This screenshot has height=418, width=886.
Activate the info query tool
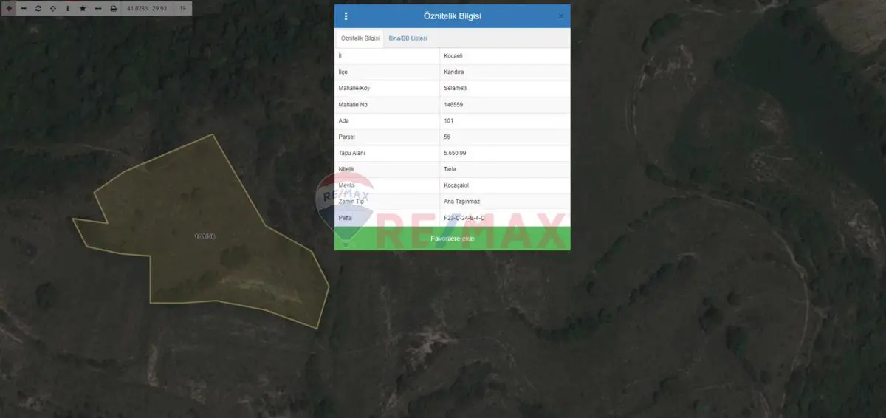point(68,8)
